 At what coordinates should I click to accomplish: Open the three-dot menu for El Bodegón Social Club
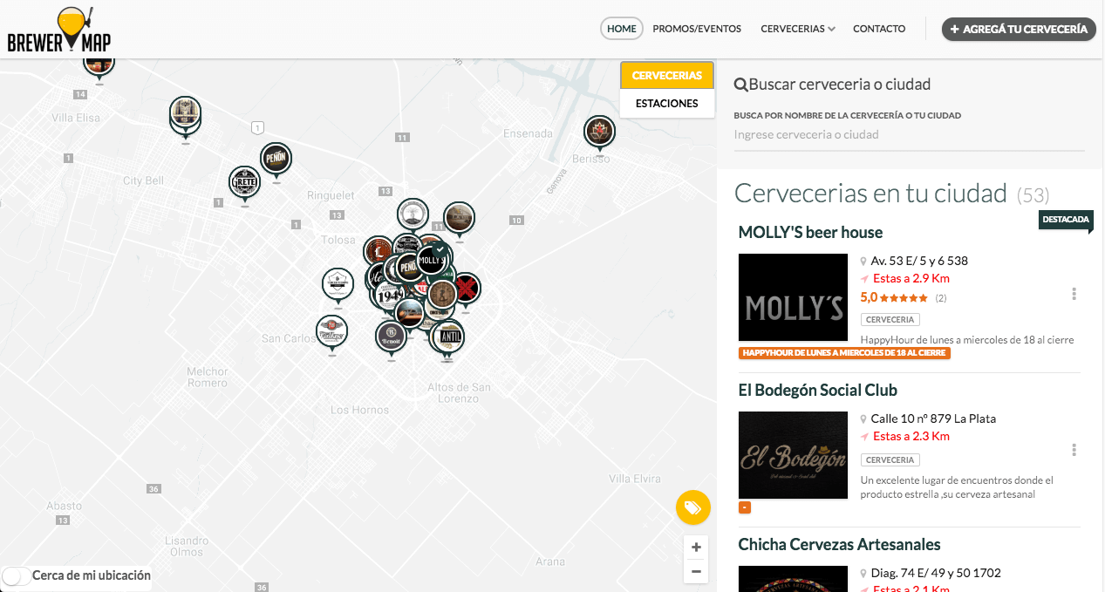1074,450
